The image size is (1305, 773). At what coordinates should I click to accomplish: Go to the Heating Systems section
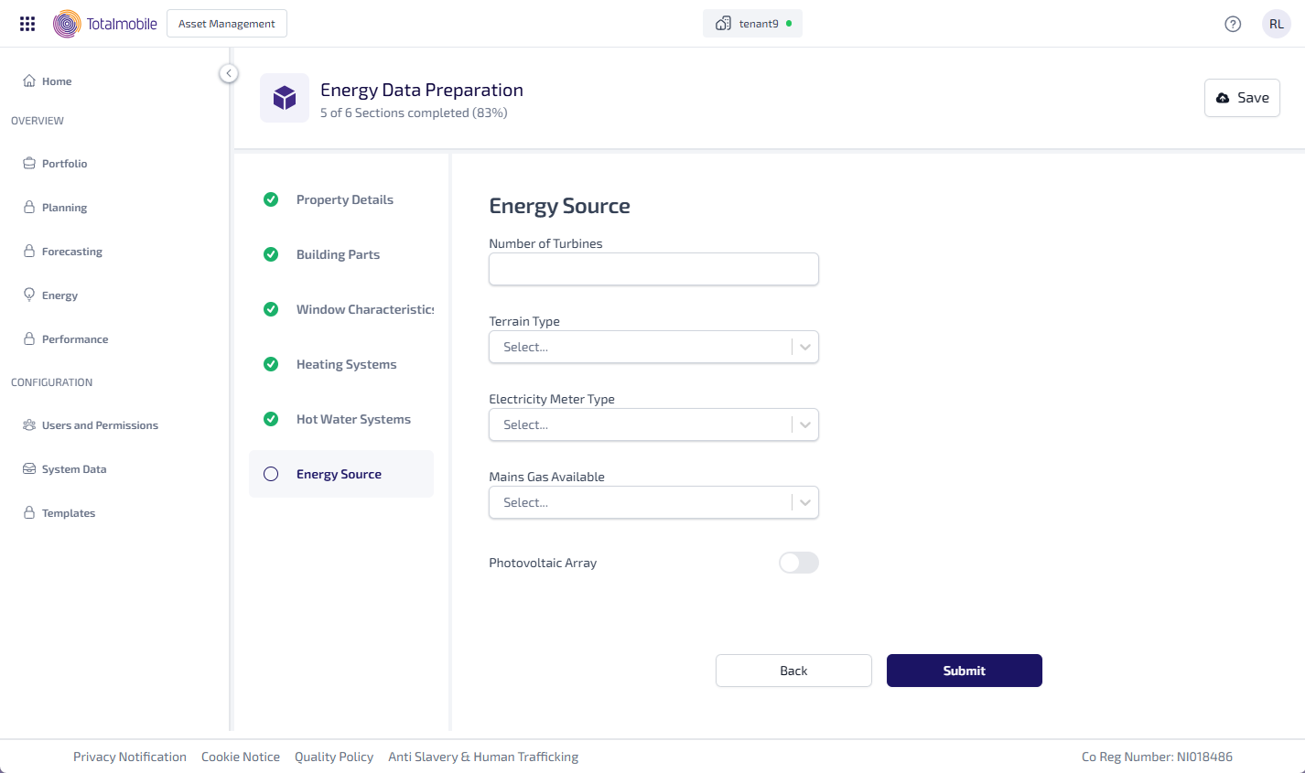(x=346, y=364)
